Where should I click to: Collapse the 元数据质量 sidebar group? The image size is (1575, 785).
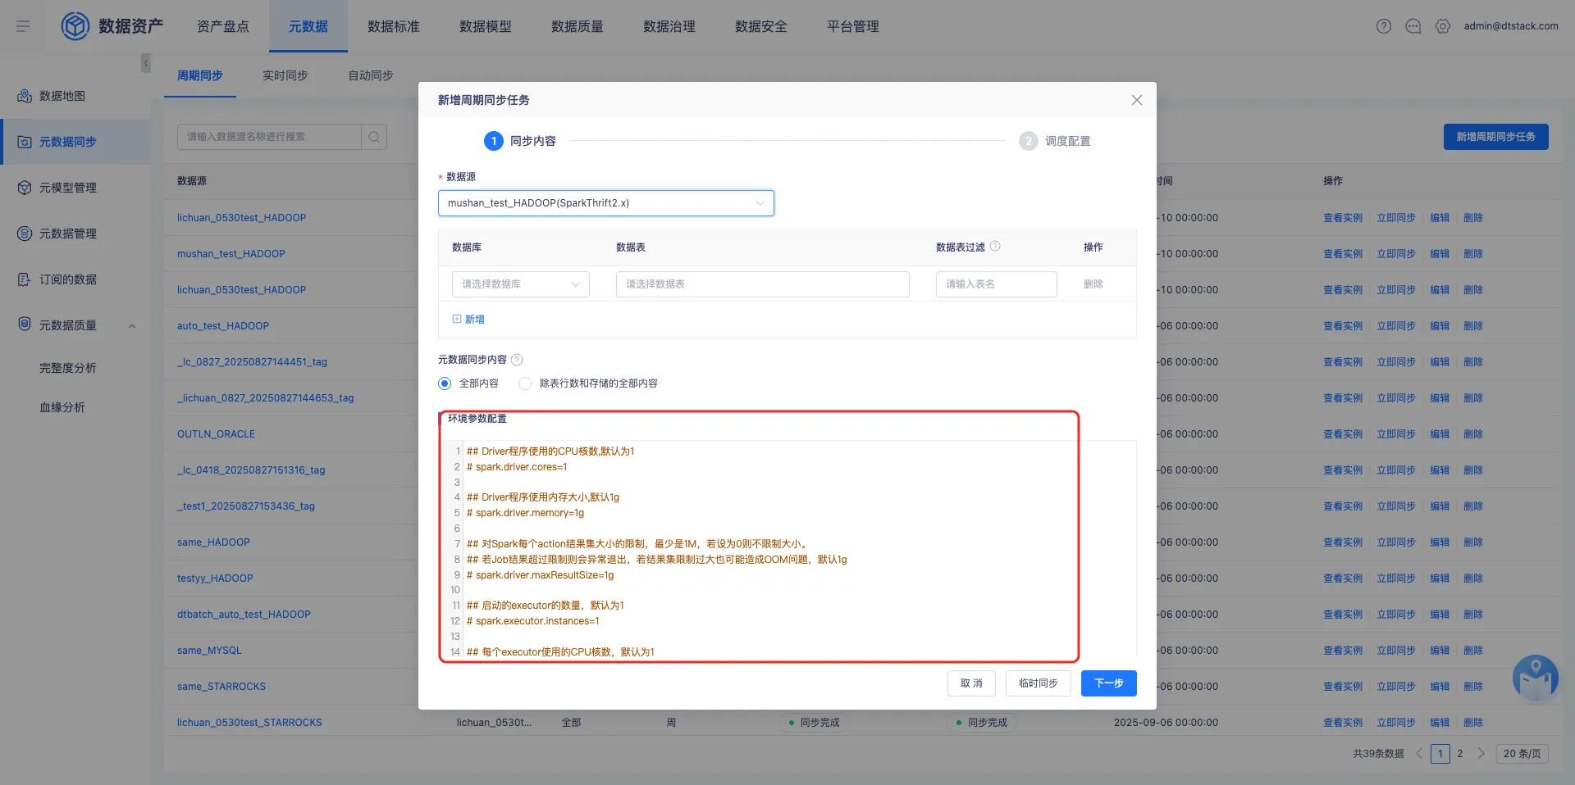coord(132,326)
